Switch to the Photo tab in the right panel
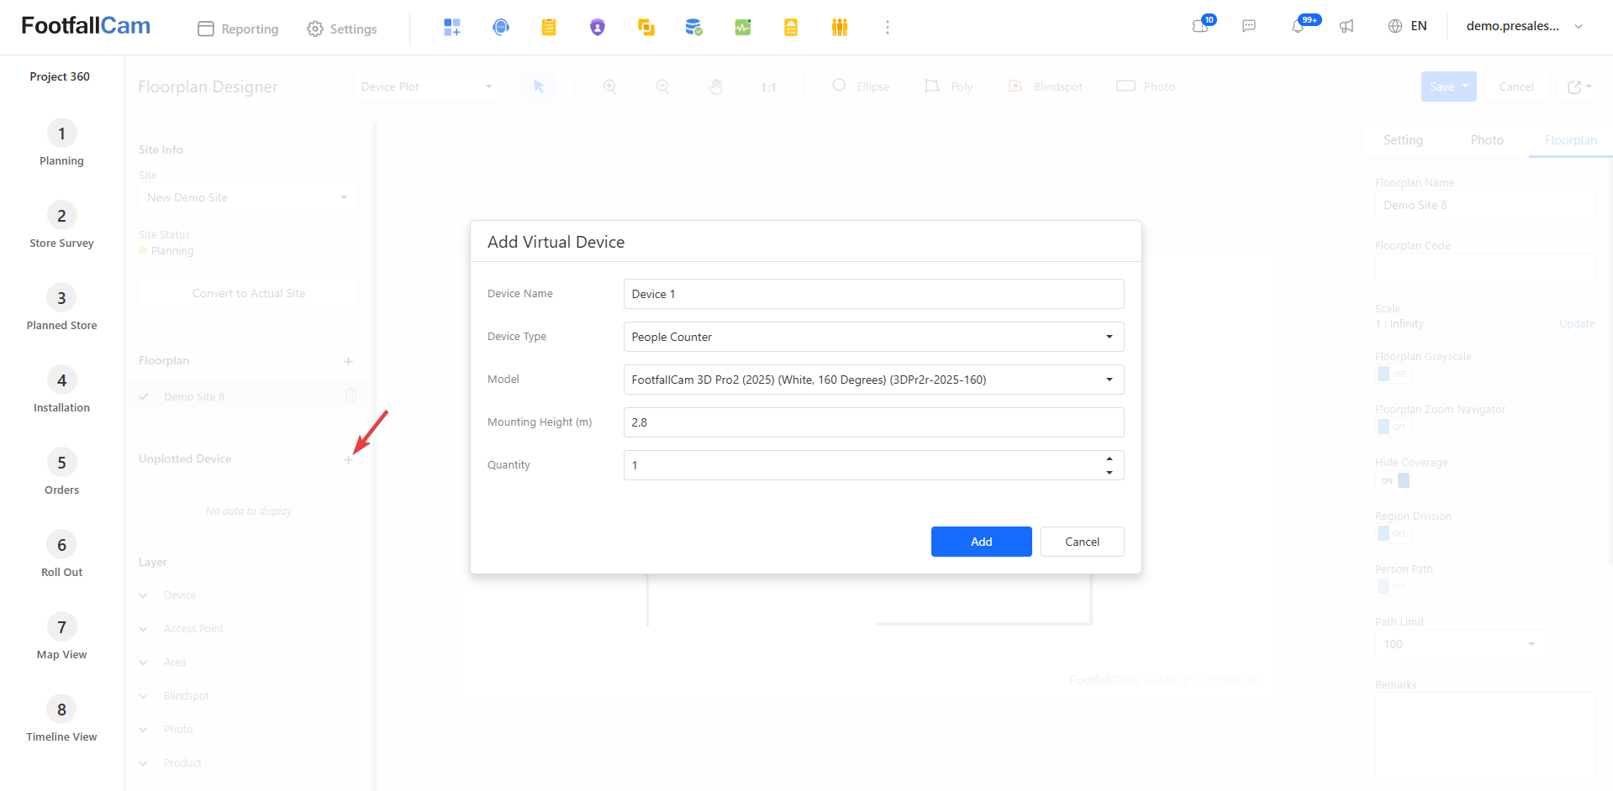Image resolution: width=1613 pixels, height=791 pixels. [x=1487, y=140]
